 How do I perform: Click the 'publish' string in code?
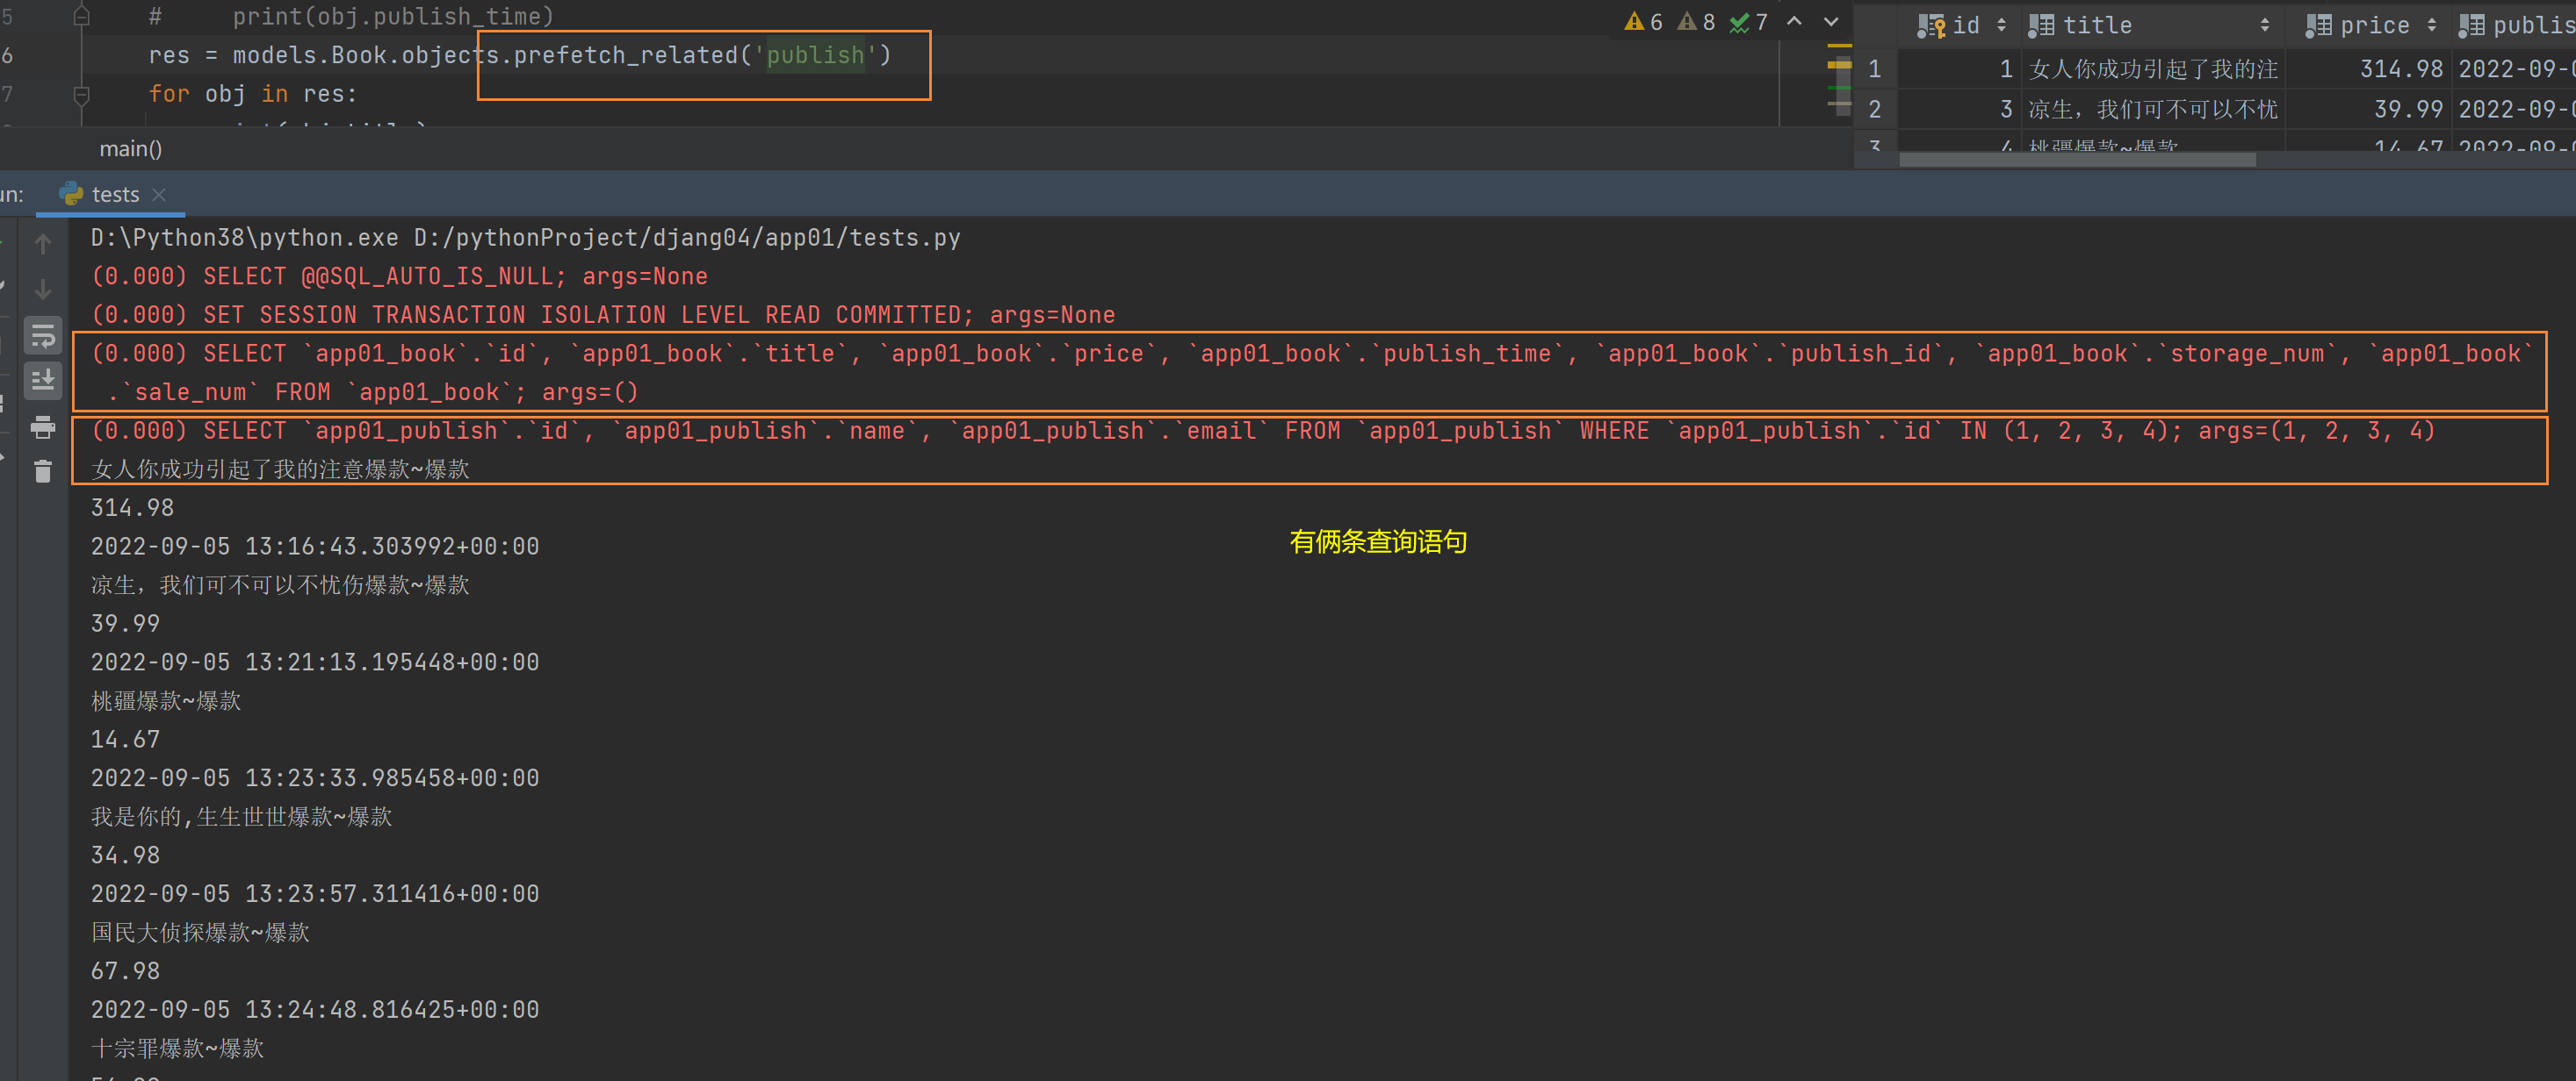point(815,55)
